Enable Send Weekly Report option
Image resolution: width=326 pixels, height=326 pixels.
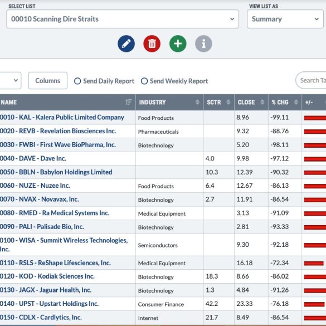tap(144, 81)
